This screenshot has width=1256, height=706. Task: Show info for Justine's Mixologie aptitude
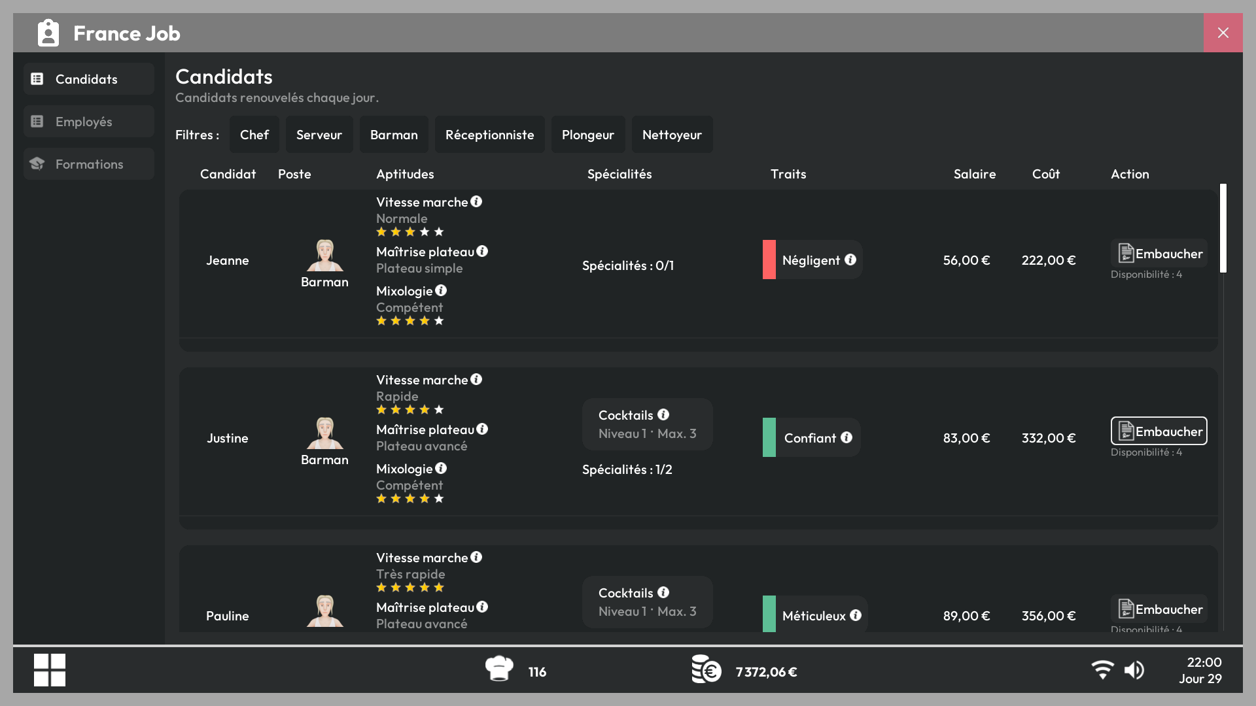click(x=441, y=468)
